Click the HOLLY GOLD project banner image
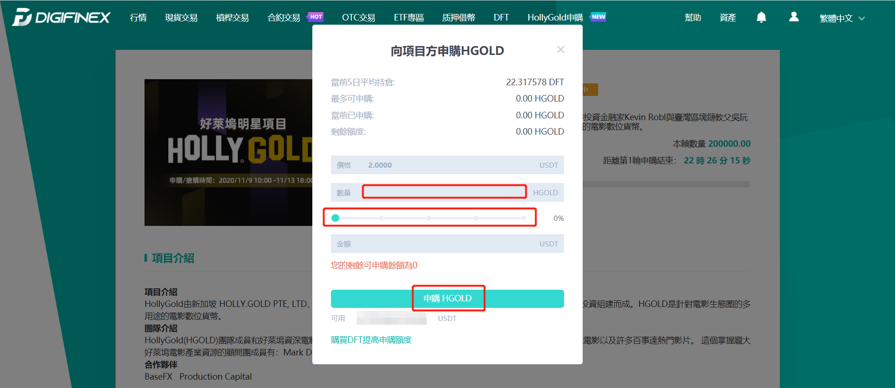The image size is (895, 388). (x=228, y=152)
